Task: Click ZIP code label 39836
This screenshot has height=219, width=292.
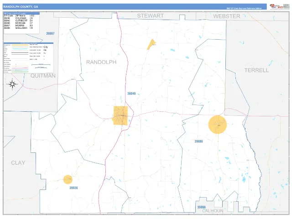Action: (x=73, y=188)
